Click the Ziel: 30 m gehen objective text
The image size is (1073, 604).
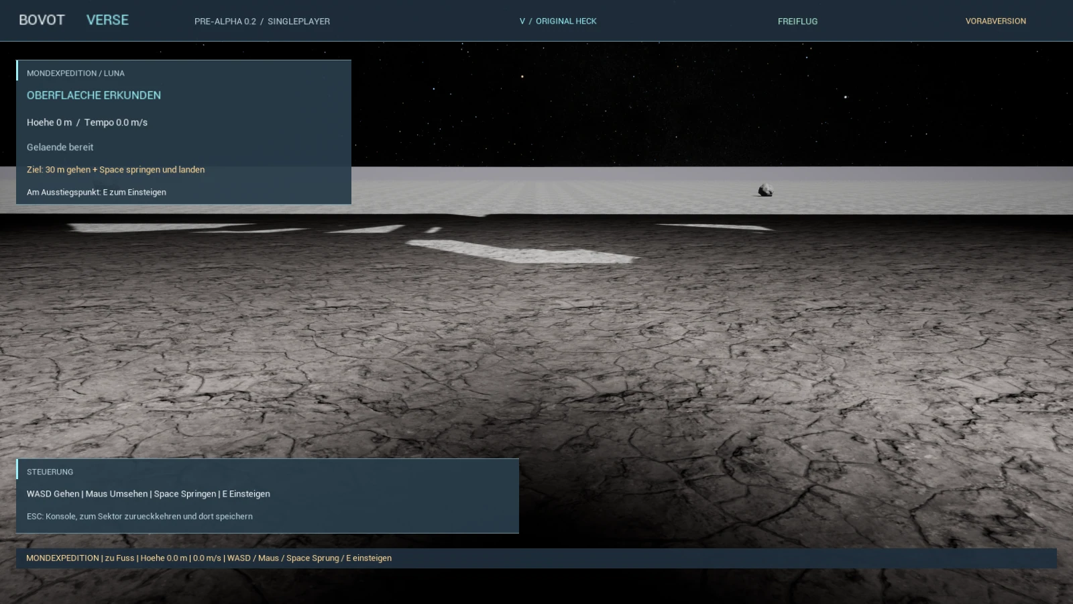[x=116, y=170]
